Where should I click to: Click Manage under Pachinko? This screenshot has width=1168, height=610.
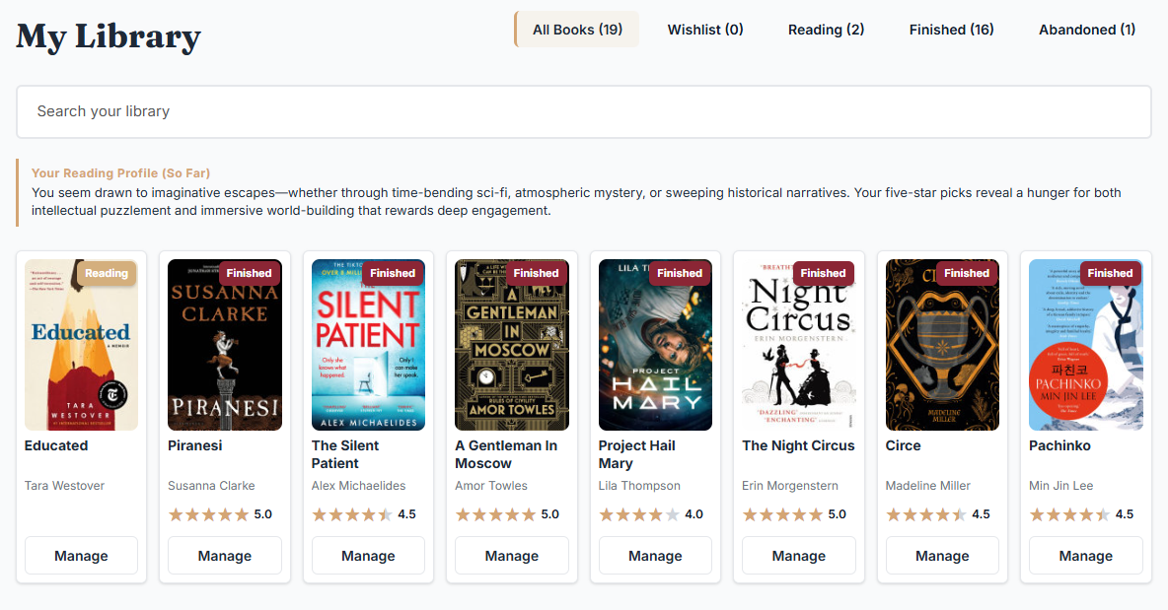[1085, 556]
